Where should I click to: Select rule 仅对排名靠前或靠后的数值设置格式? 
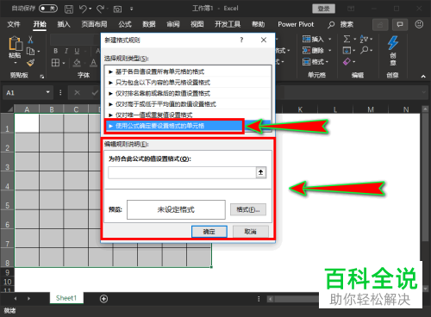tap(188, 93)
